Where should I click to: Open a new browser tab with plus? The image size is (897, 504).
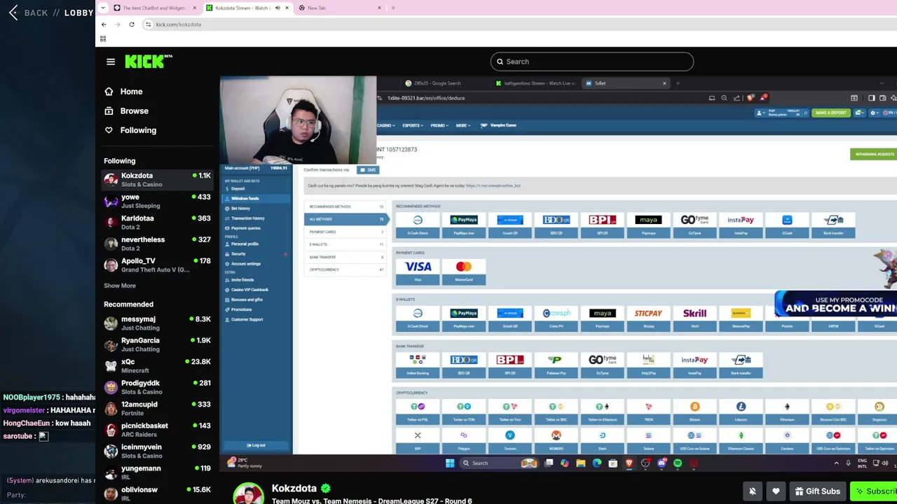pyautogui.click(x=393, y=8)
